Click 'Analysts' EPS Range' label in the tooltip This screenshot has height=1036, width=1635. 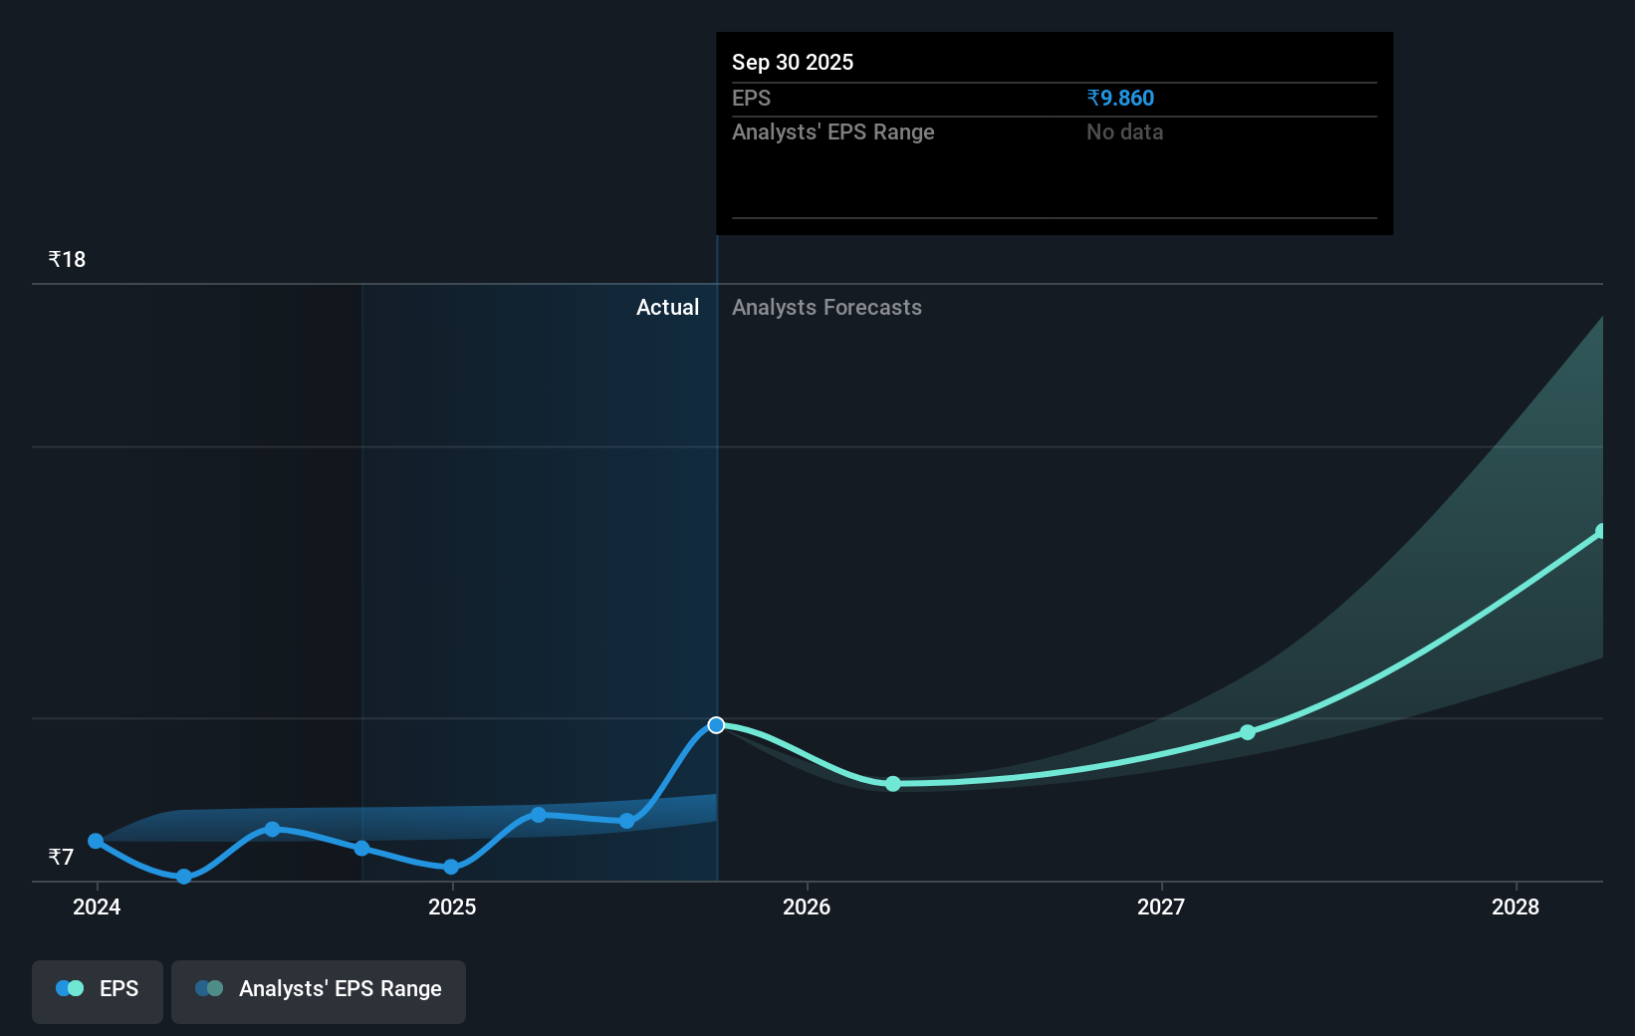click(x=833, y=131)
